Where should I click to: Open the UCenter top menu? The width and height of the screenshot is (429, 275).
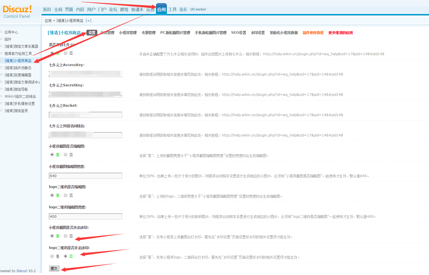(x=198, y=9)
